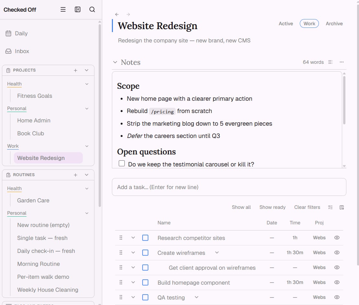
Task: Expand subtasks chevron beside Create wireframes
Action: pyautogui.click(x=217, y=253)
